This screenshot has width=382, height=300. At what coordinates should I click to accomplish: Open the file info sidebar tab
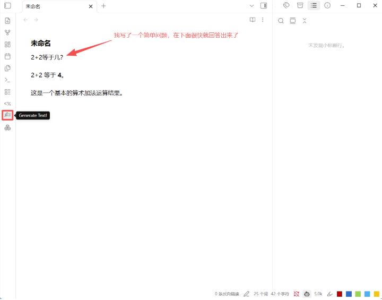coord(327,5)
